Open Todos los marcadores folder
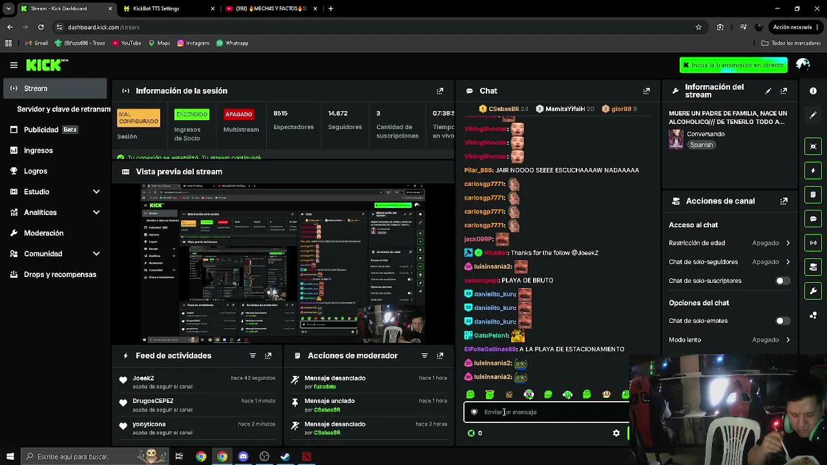827x465 pixels. point(791,43)
